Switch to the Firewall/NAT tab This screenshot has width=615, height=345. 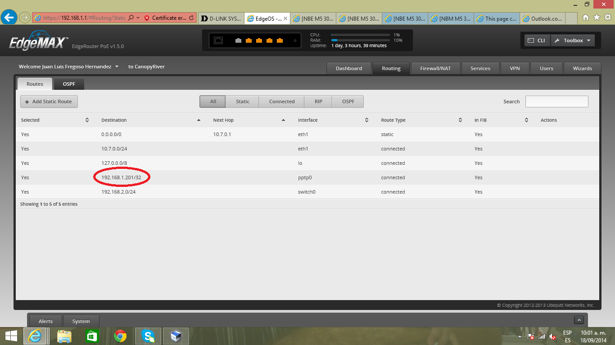(x=435, y=68)
